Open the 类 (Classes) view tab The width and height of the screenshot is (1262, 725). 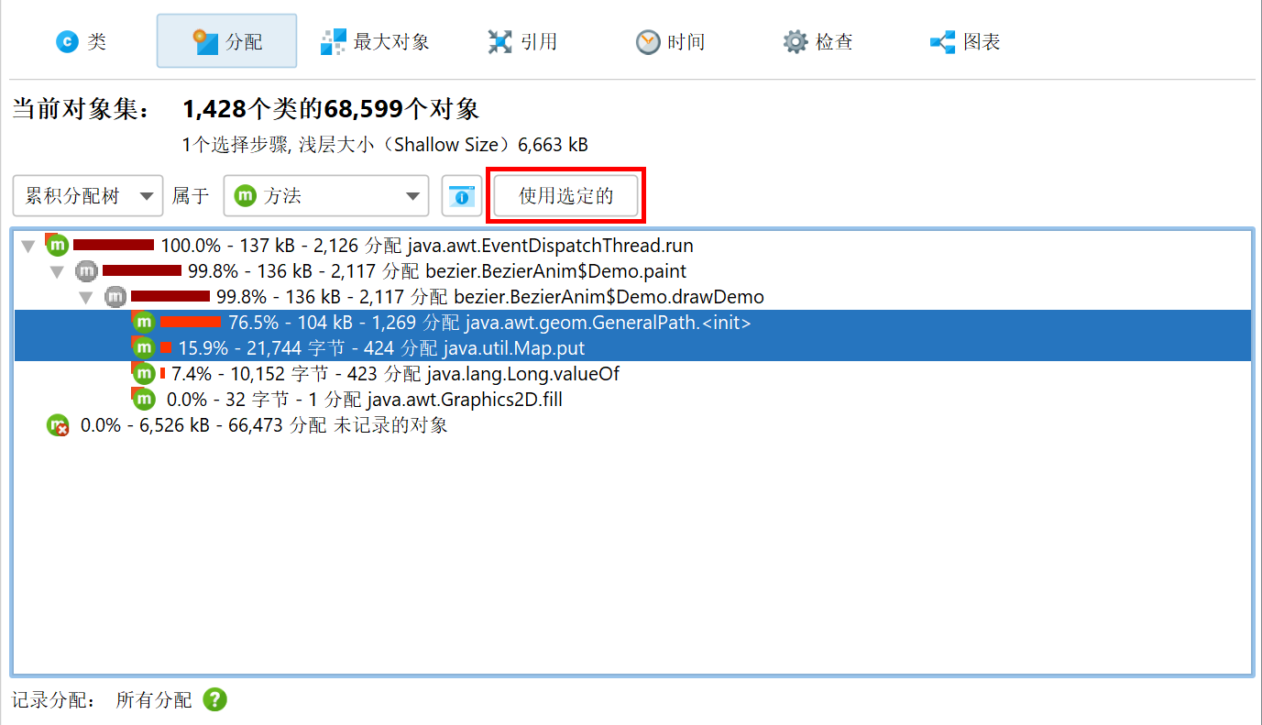click(x=81, y=41)
